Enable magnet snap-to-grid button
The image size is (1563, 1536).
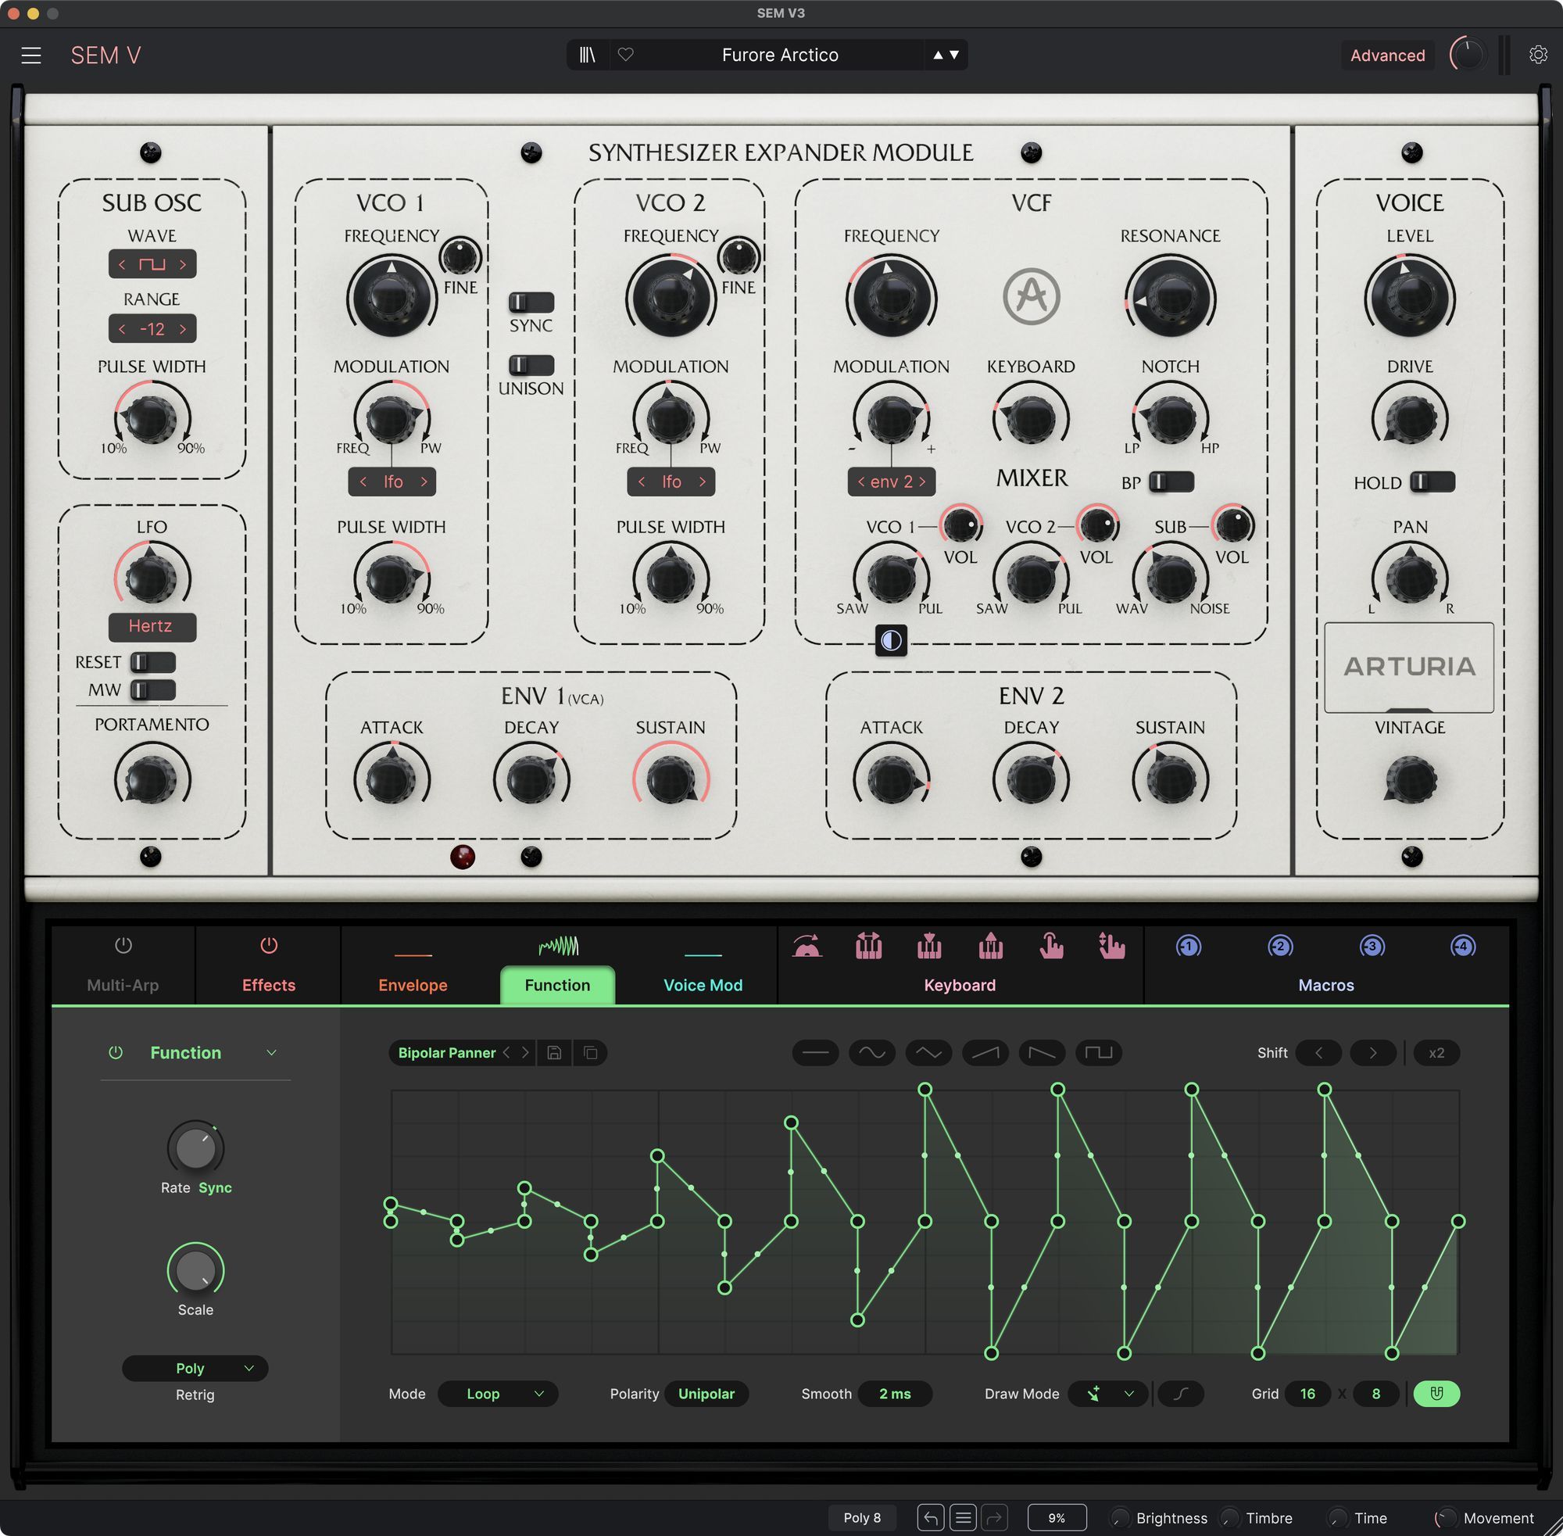1436,1393
